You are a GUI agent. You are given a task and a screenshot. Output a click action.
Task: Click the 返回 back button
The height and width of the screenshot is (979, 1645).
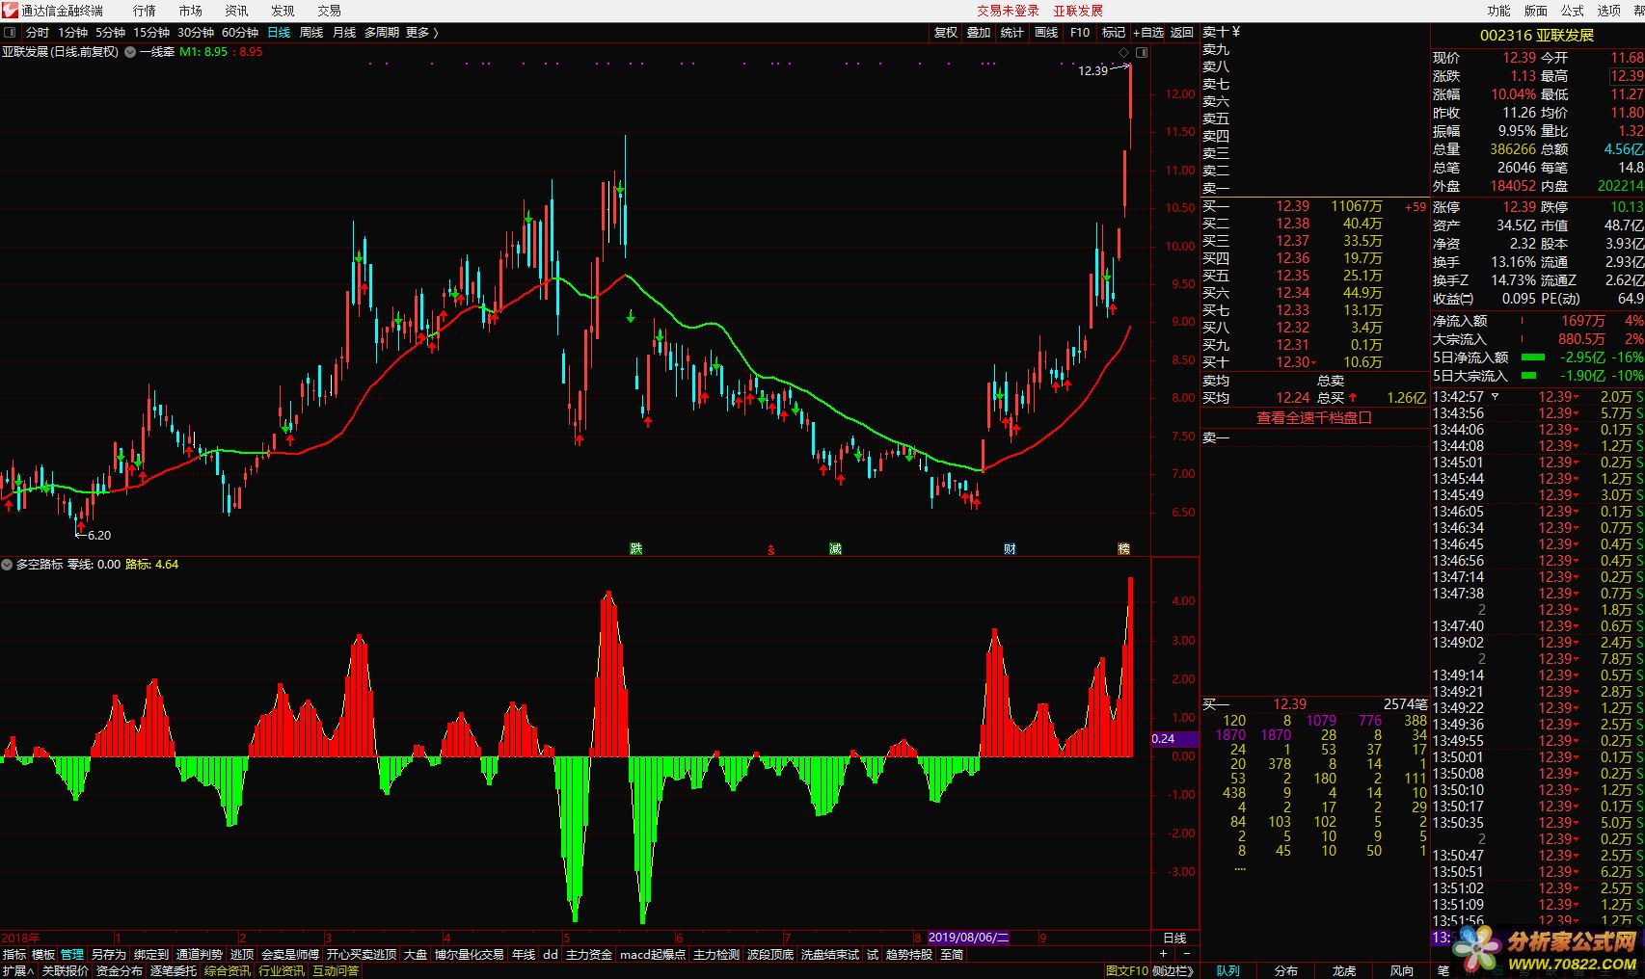(x=1182, y=33)
